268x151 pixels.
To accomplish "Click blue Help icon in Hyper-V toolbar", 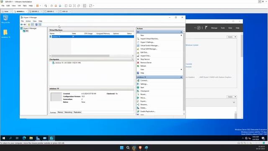I will pyautogui.click(x=36, y=24).
